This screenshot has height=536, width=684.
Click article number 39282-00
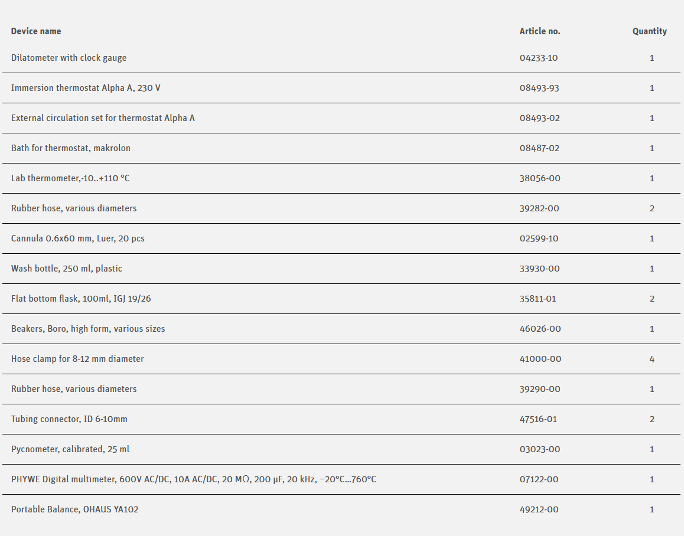(539, 208)
